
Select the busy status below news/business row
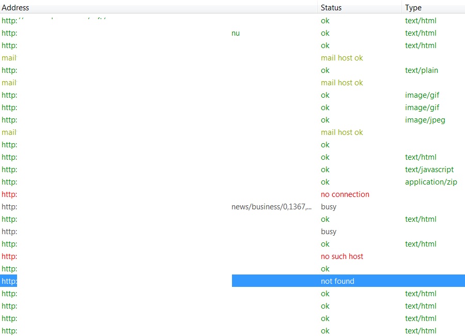pyautogui.click(x=328, y=232)
